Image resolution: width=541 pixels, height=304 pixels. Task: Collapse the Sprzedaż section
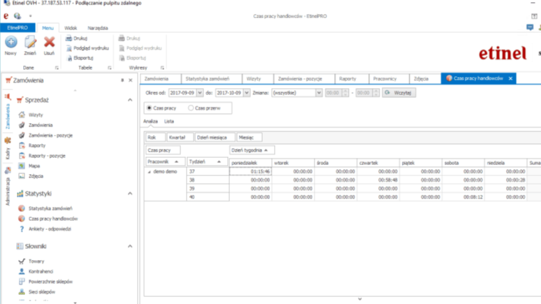pos(130,100)
